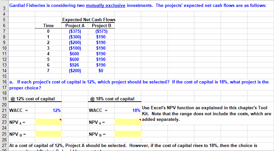
Task: Click the Project B column header
Action: tap(102, 25)
